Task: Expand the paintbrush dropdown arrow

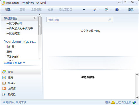Action: (x=98, y=9)
